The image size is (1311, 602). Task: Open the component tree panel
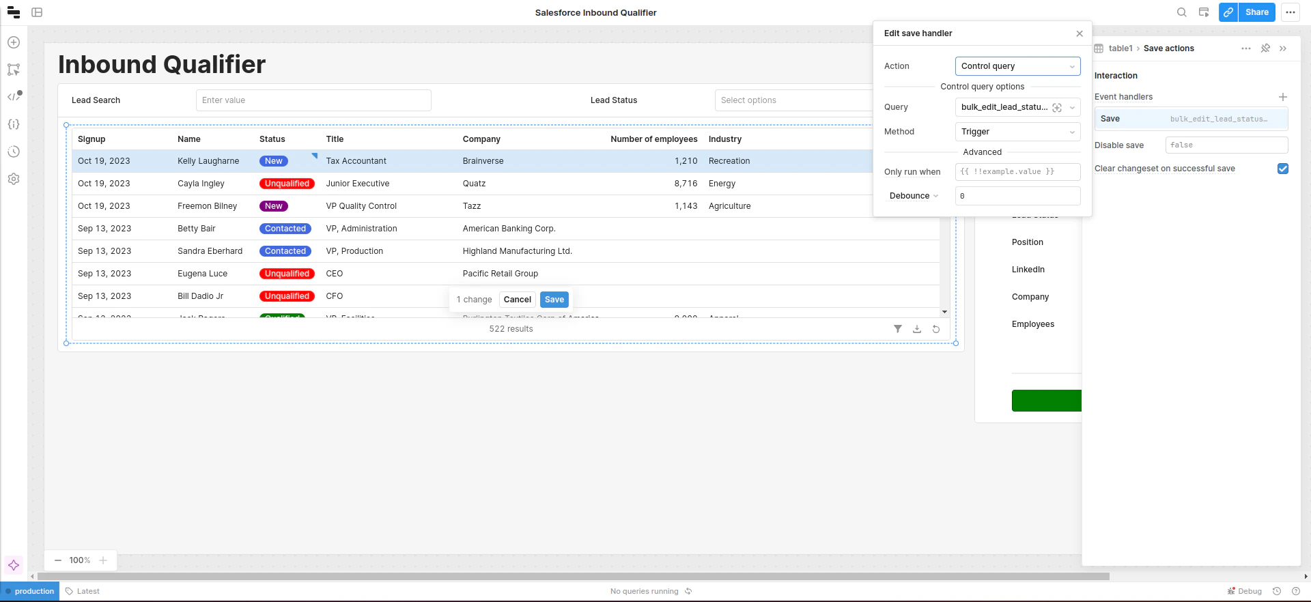point(14,70)
